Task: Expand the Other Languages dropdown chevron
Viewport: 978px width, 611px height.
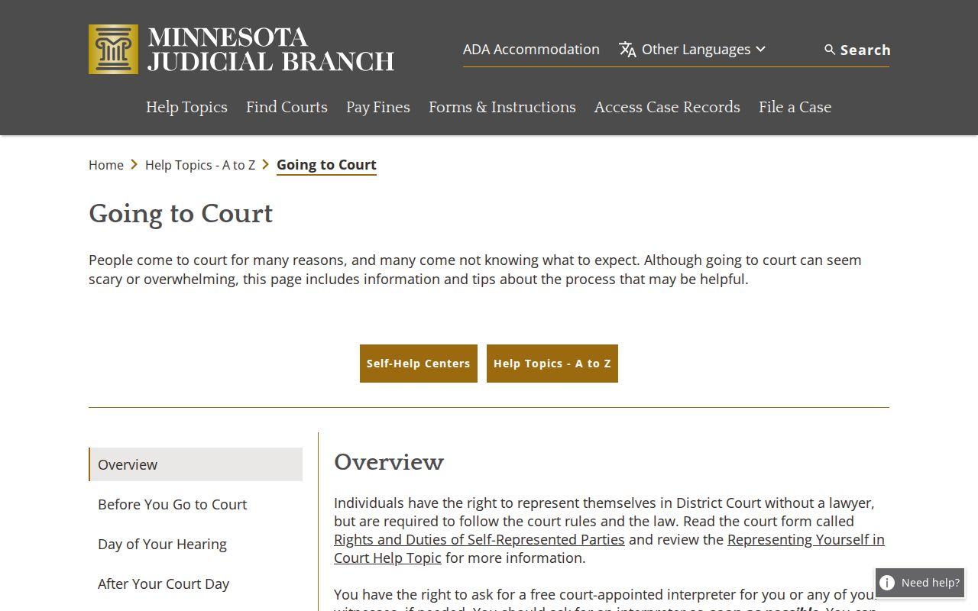Action: 760,50
